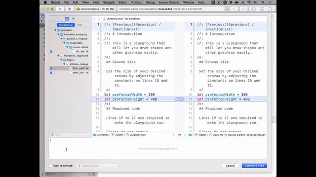
Task: Open the CanvasGraphics scheme selector
Action: [x=88, y=9]
